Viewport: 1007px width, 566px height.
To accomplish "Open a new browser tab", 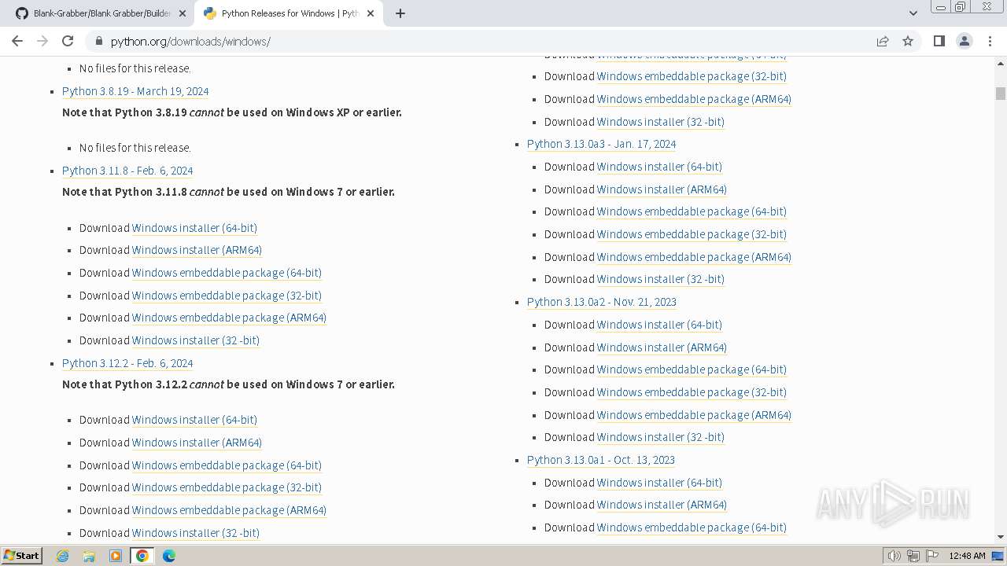I will [x=400, y=13].
